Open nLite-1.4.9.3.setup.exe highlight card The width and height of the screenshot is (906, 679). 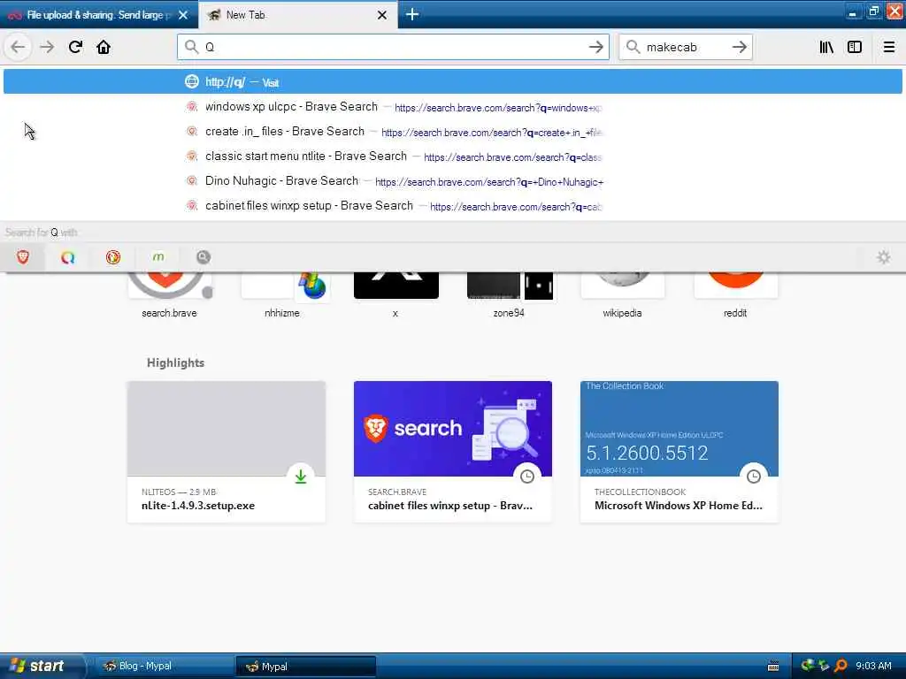pyautogui.click(x=226, y=452)
